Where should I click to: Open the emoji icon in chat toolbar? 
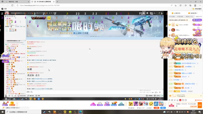169,100
